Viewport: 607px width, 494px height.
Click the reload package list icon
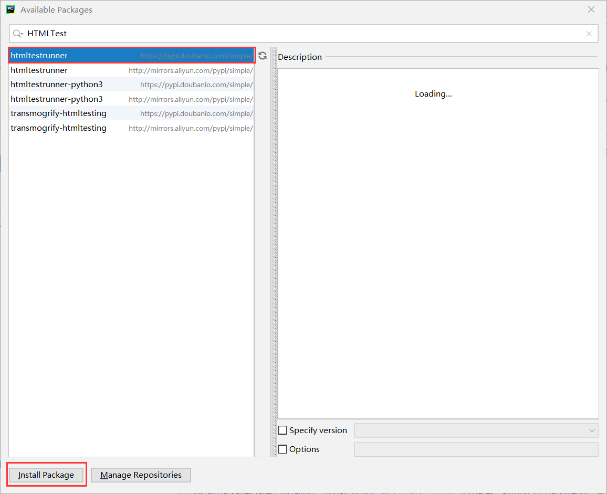pos(263,56)
